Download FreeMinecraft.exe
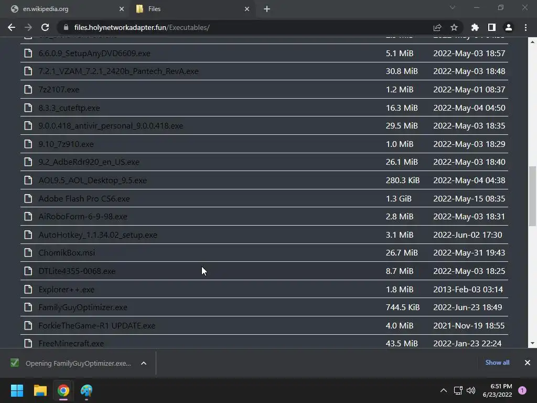 pos(71,343)
